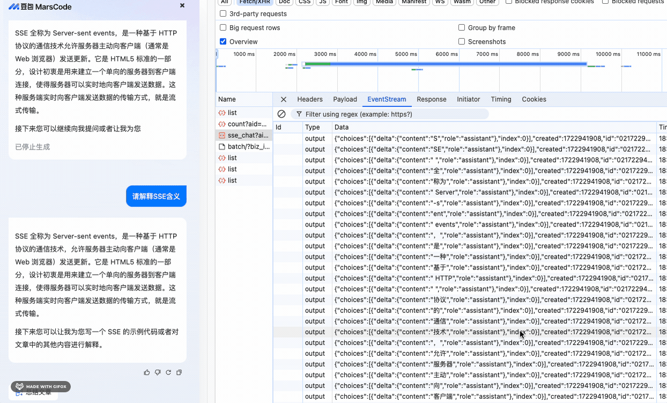Give the answer a thumbs down

coord(158,372)
